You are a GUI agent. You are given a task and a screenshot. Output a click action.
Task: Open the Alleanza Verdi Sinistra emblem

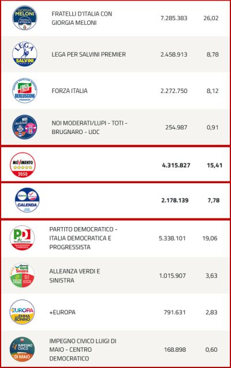tap(23, 276)
